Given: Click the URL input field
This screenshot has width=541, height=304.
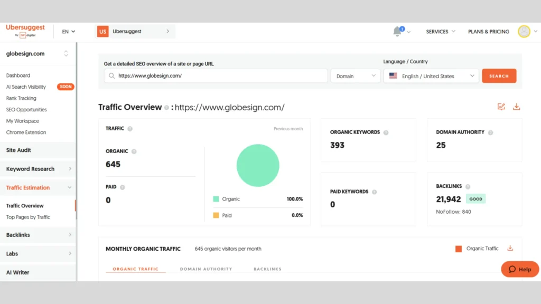Looking at the screenshot, I should (216, 76).
